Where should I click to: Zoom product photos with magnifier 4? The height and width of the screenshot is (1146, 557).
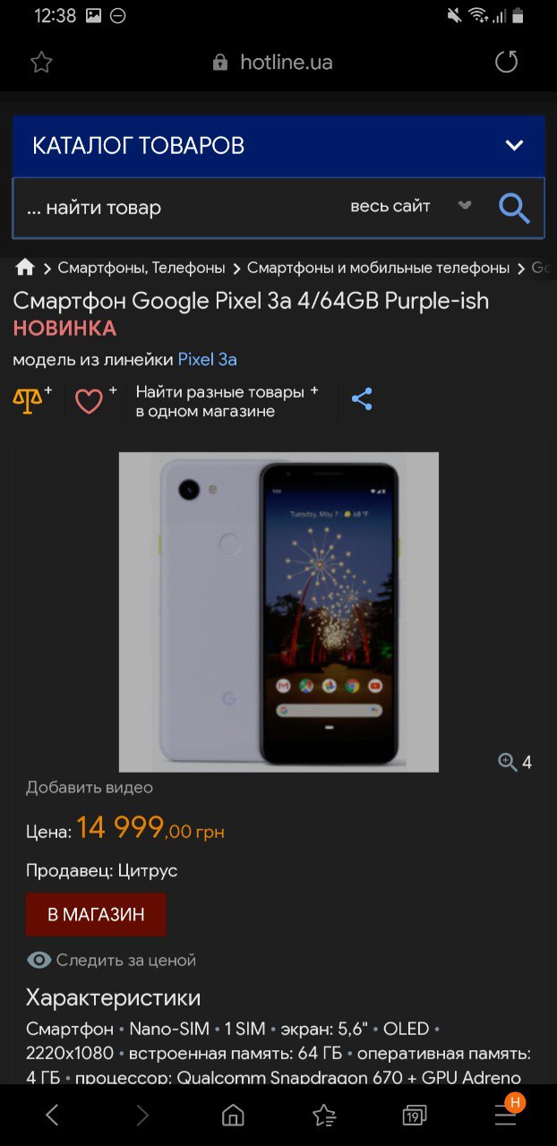515,762
